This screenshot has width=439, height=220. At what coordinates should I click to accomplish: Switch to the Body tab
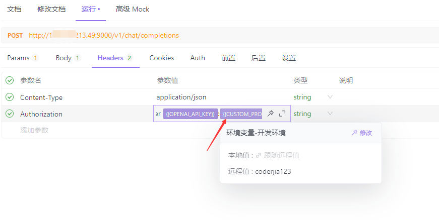point(69,58)
